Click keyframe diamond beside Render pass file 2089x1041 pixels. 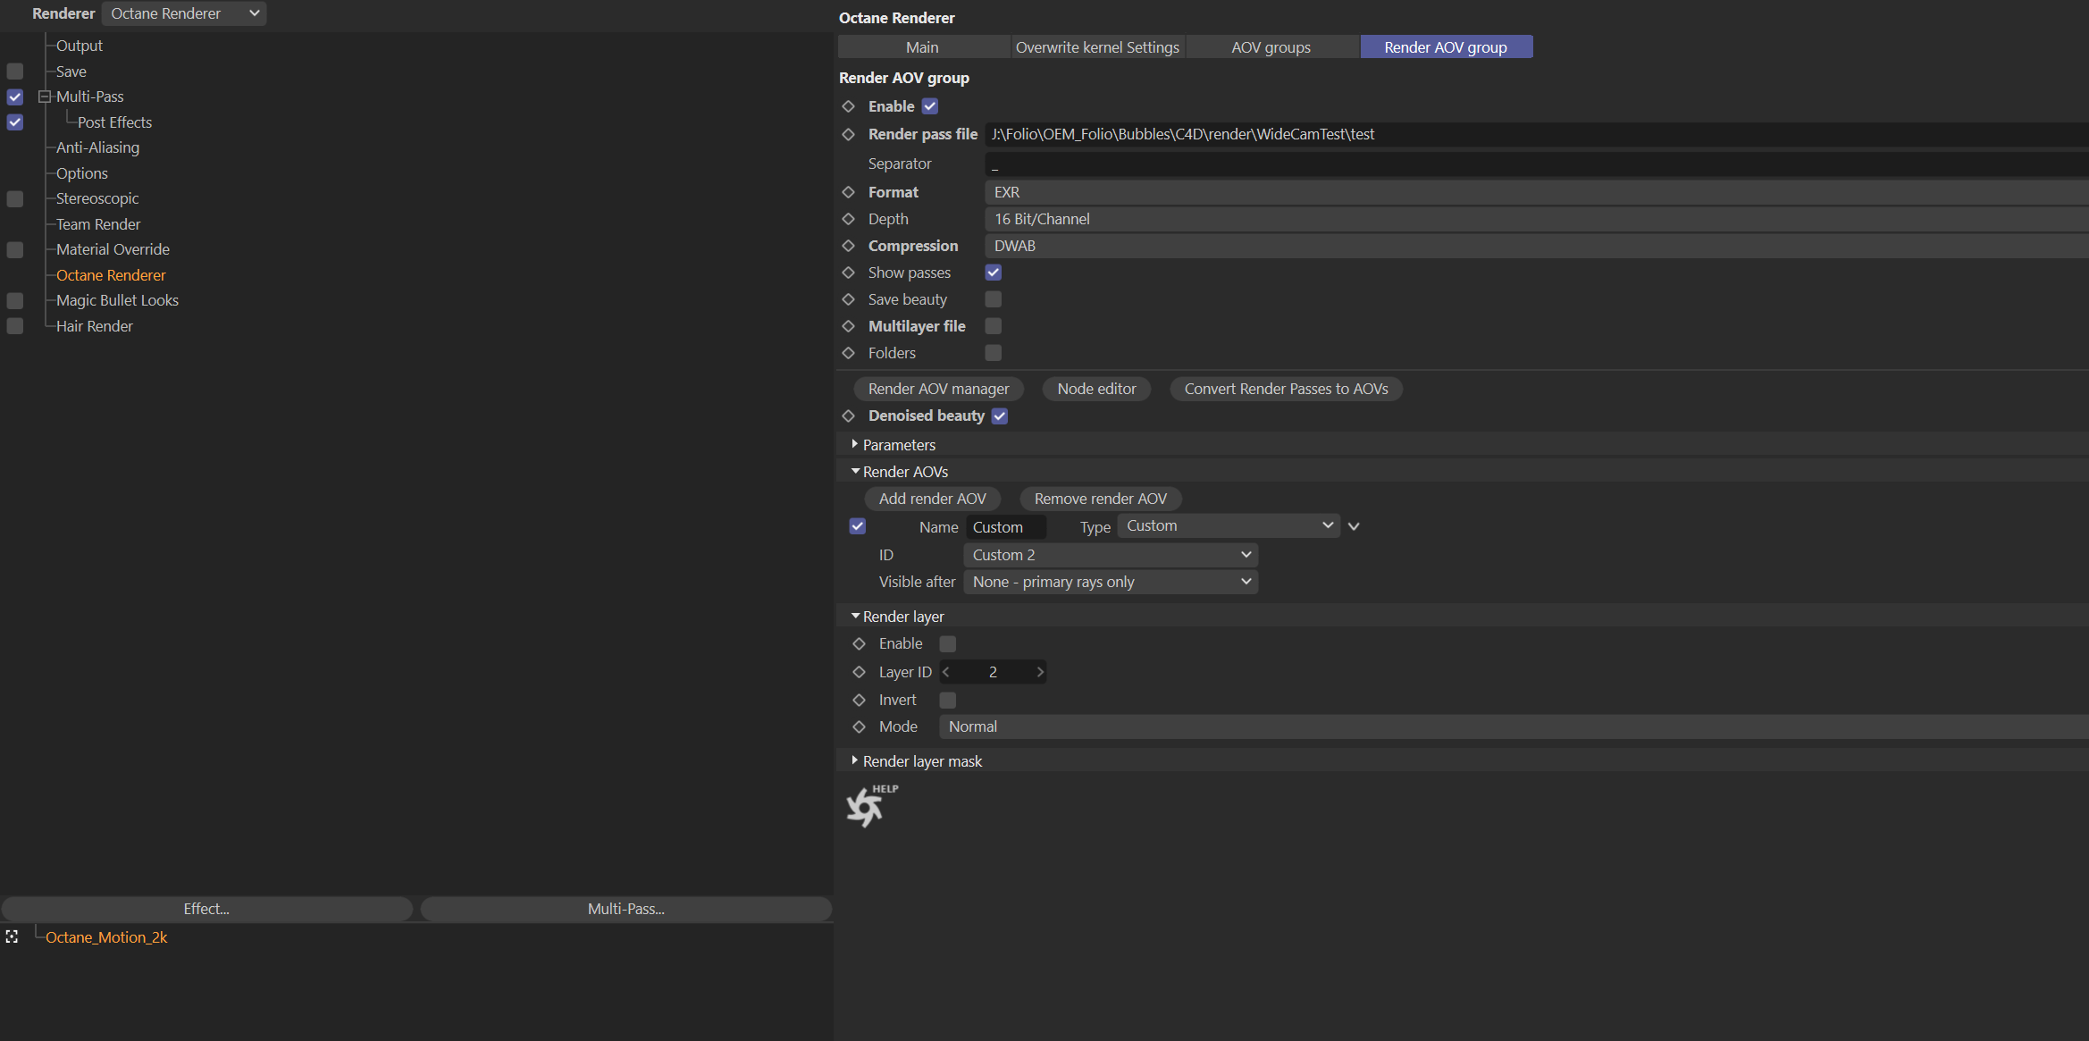coord(849,134)
